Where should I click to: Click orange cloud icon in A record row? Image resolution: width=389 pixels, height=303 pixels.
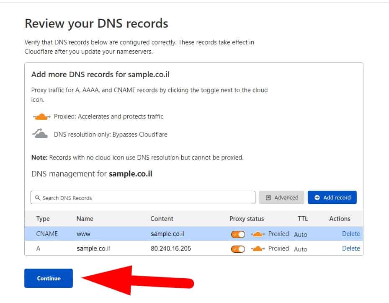pyautogui.click(x=258, y=249)
